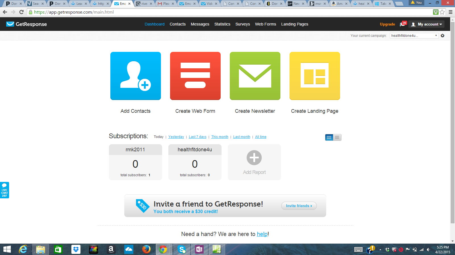Click the Upgrade link
The width and height of the screenshot is (455, 255).
[387, 24]
